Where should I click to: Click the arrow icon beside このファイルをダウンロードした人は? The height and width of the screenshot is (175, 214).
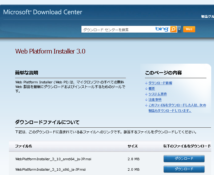(146, 105)
